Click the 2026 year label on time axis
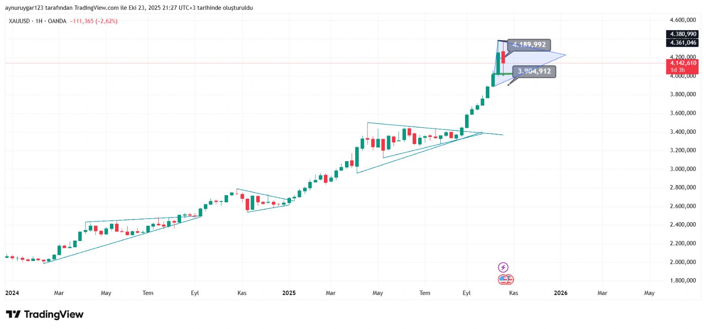The height and width of the screenshot is (329, 706). click(x=560, y=293)
